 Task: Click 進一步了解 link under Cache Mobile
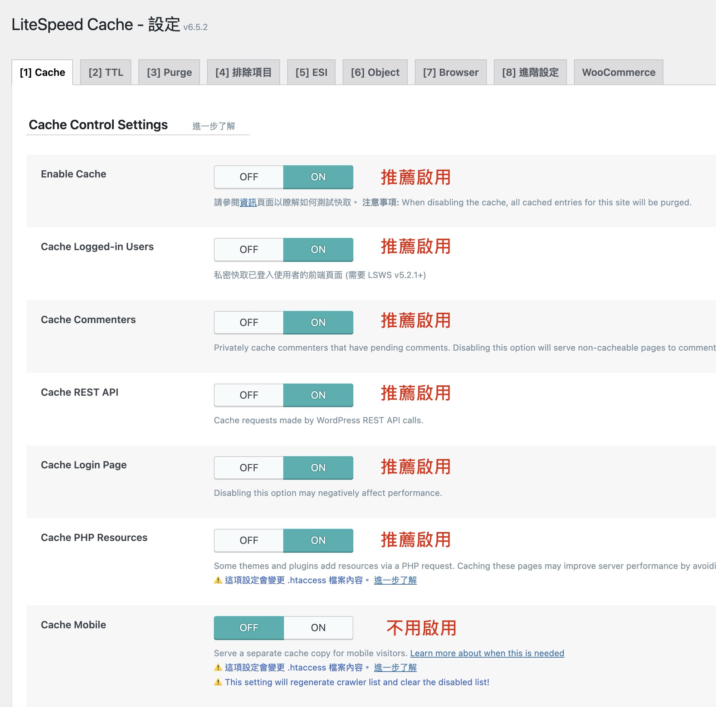[395, 668]
